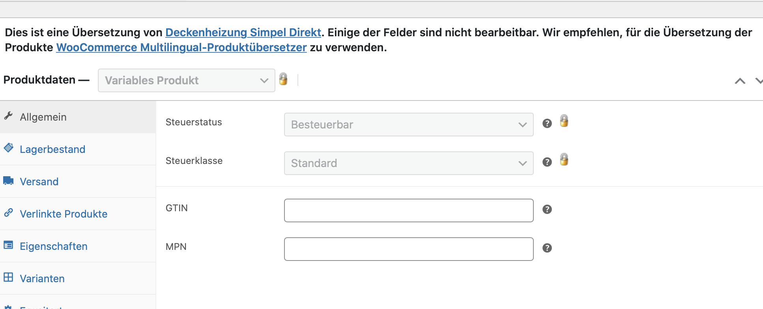Open the Deckenheizung Simpel Direkt link
763x309 pixels.
pyautogui.click(x=243, y=32)
